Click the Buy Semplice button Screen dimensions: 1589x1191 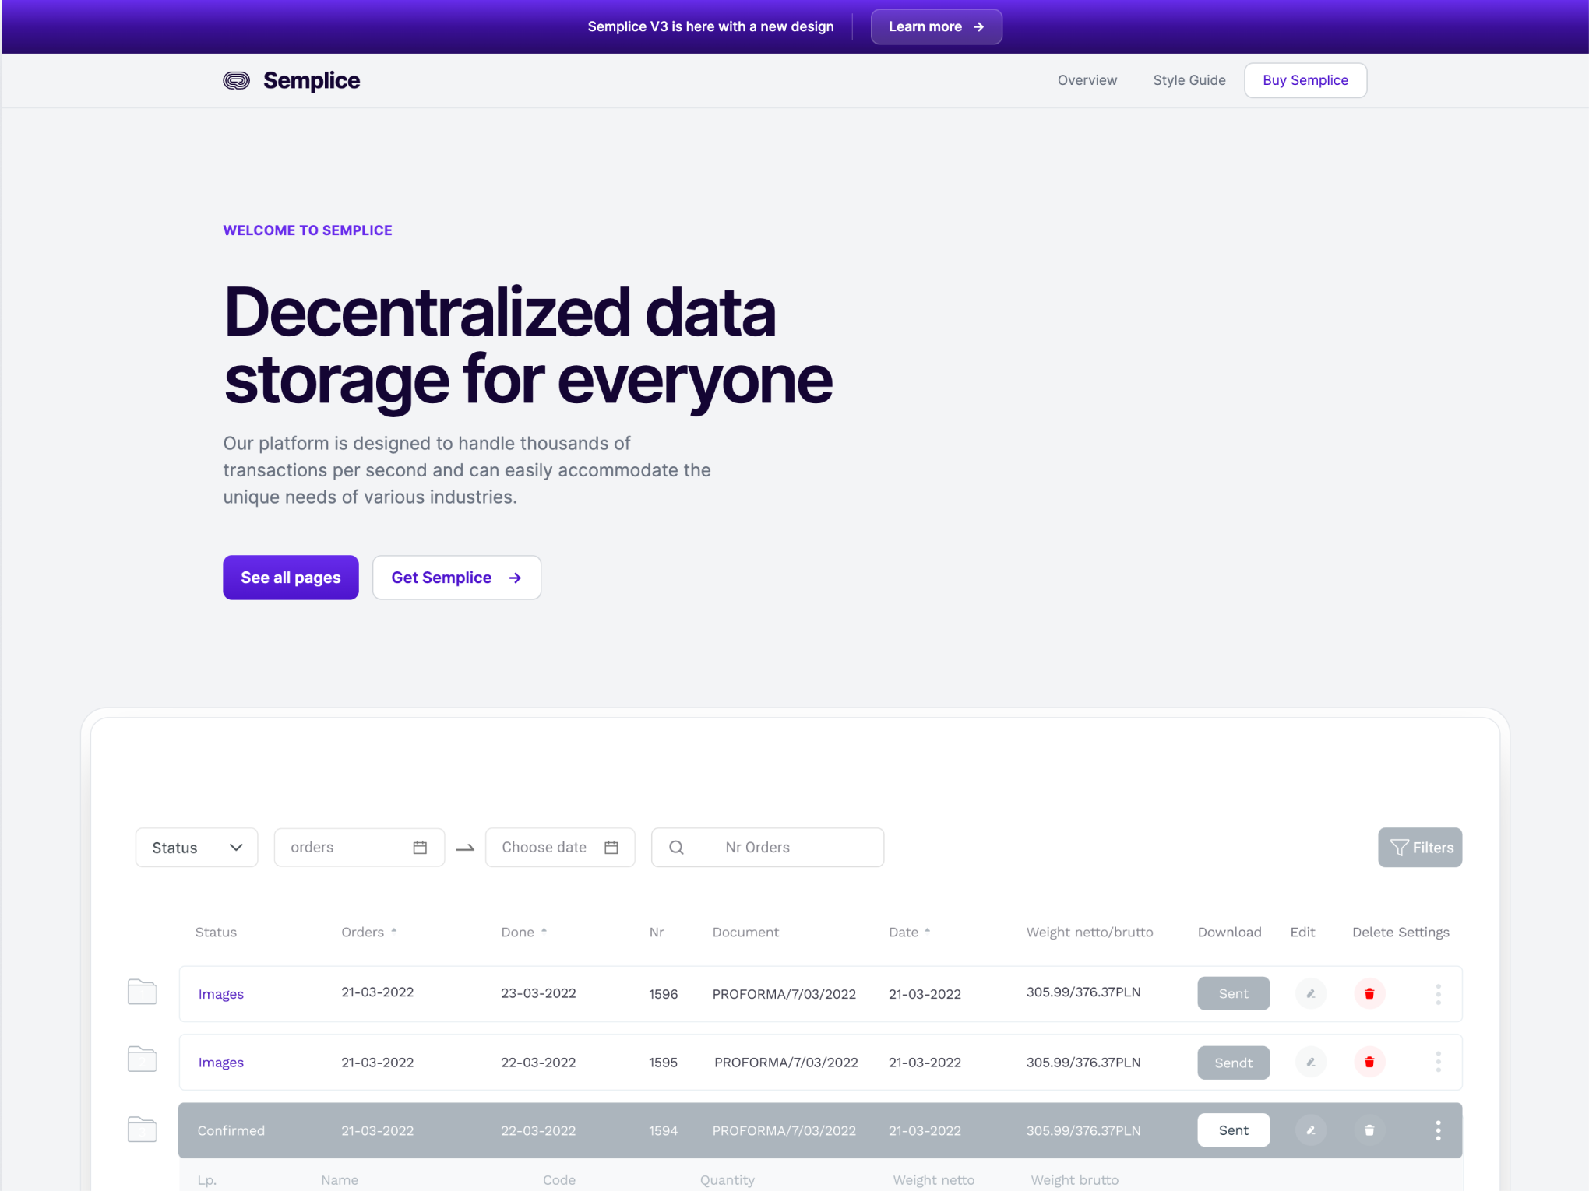coord(1305,80)
